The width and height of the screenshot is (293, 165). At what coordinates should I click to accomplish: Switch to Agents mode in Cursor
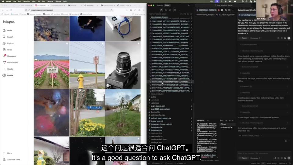coord(160,5)
